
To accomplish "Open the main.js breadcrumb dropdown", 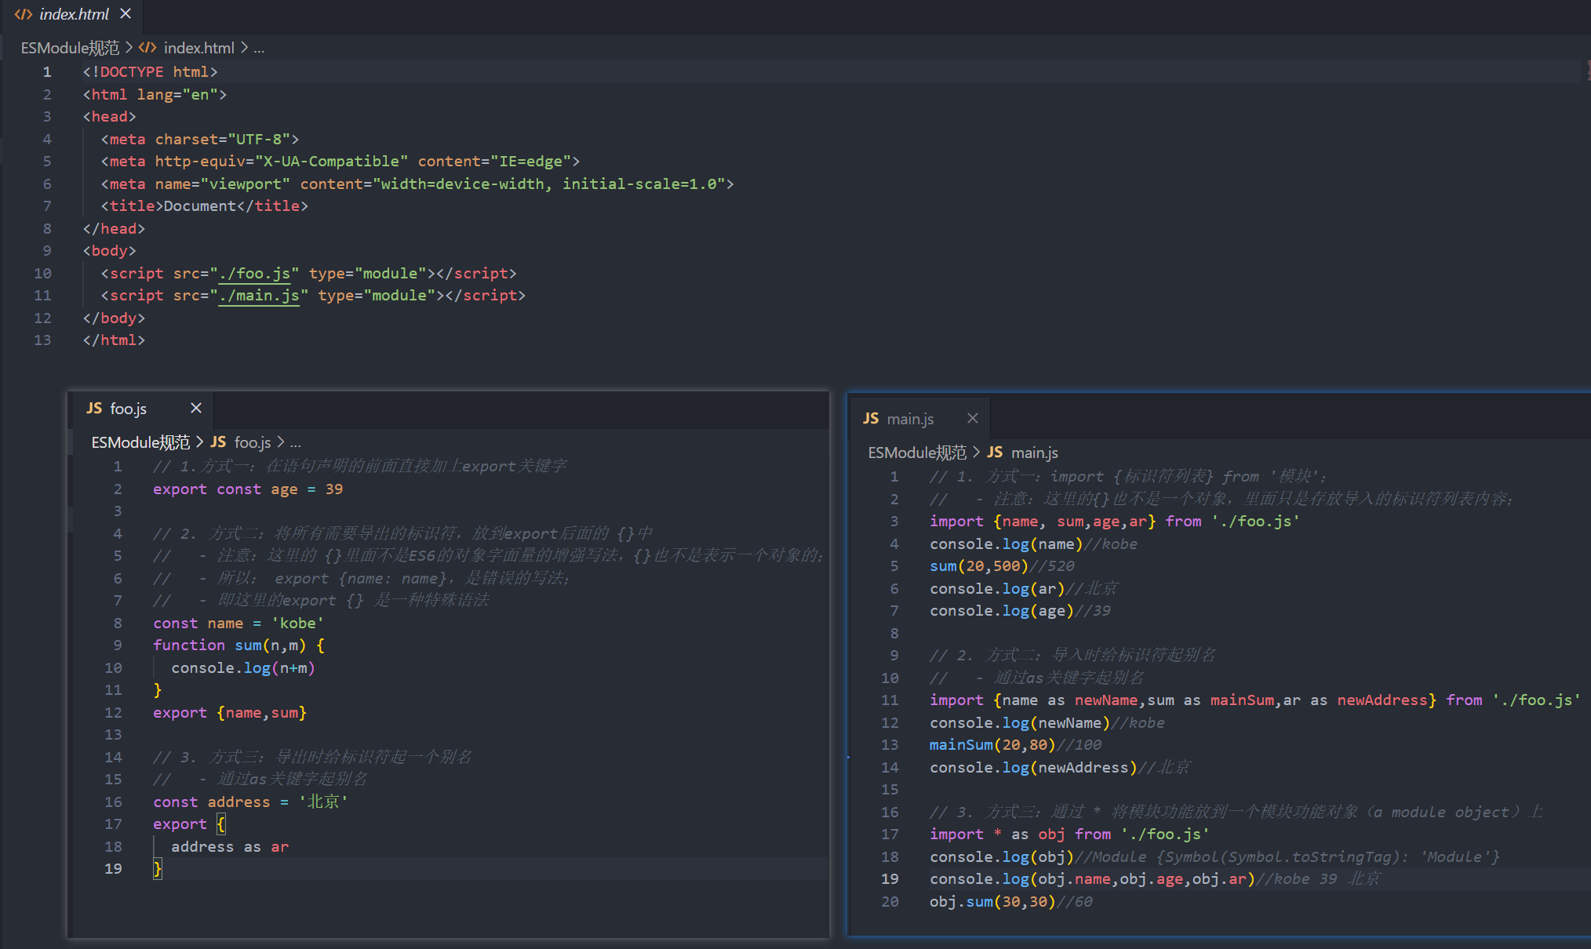I will [x=1034, y=453].
